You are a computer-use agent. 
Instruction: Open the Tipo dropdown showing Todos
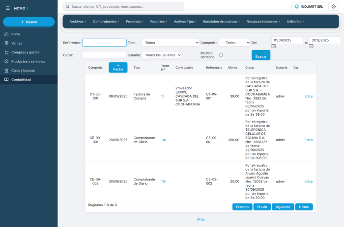(171, 43)
